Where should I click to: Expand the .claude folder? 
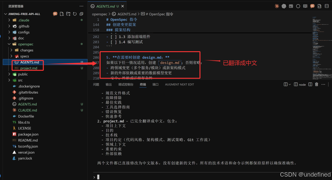[x=9, y=20]
